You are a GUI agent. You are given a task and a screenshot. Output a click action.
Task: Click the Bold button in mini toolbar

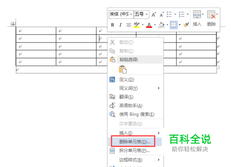point(113,24)
